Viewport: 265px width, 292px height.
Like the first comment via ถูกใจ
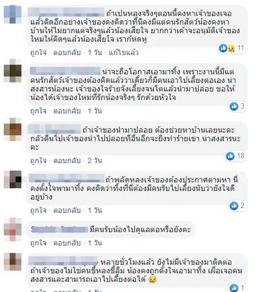(39, 53)
